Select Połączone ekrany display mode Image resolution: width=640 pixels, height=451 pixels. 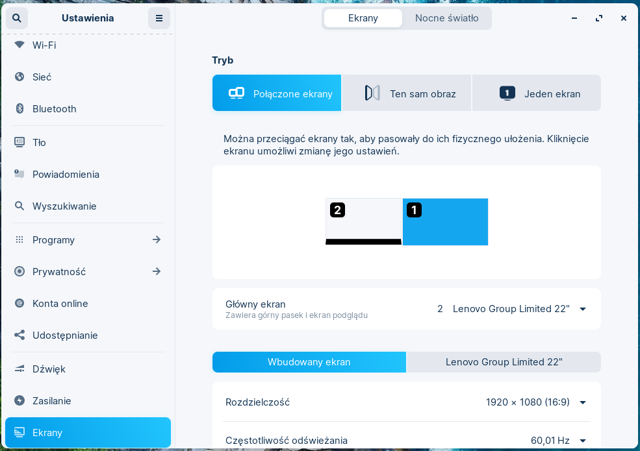pyautogui.click(x=277, y=93)
